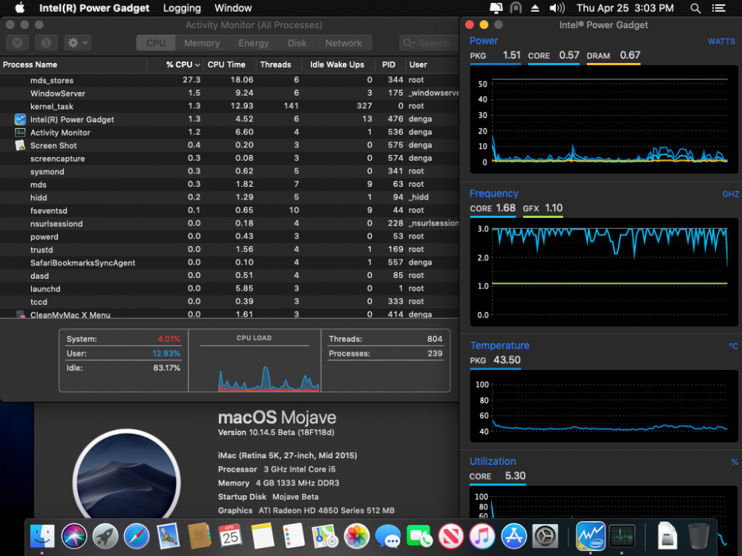742x556 pixels.
Task: Open the Intel(R) Power Gadget app menu
Action: coord(94,8)
